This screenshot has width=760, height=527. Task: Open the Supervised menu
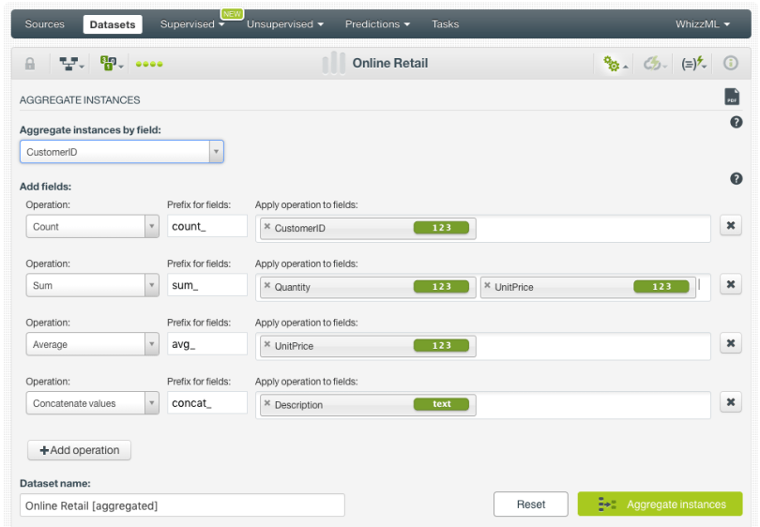pyautogui.click(x=191, y=24)
